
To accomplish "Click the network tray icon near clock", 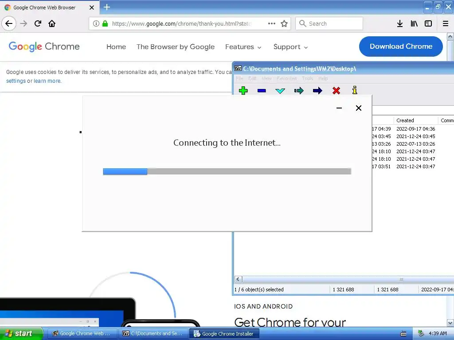I will coord(421,333).
